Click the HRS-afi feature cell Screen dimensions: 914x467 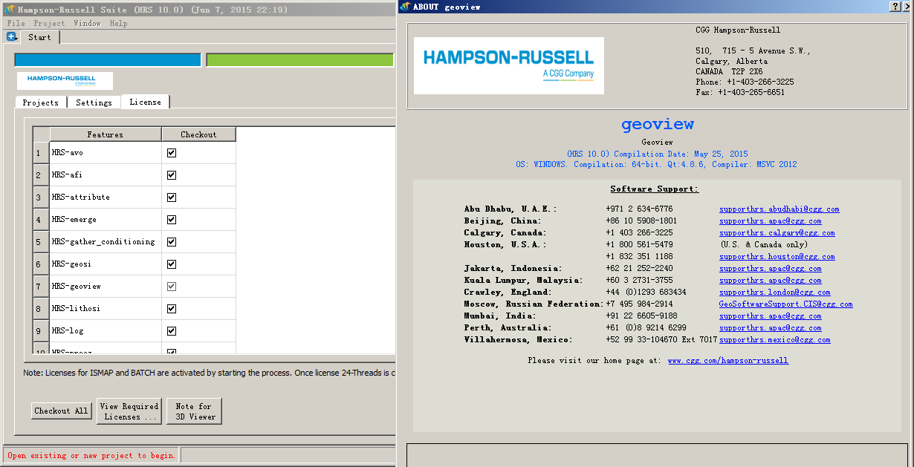click(106, 175)
